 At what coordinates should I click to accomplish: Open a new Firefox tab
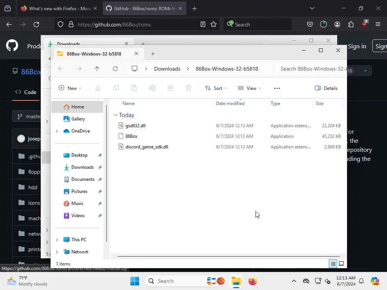click(195, 9)
